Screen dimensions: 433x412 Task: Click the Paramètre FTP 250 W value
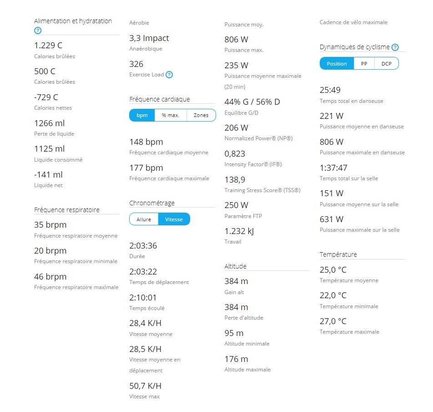tap(237, 205)
